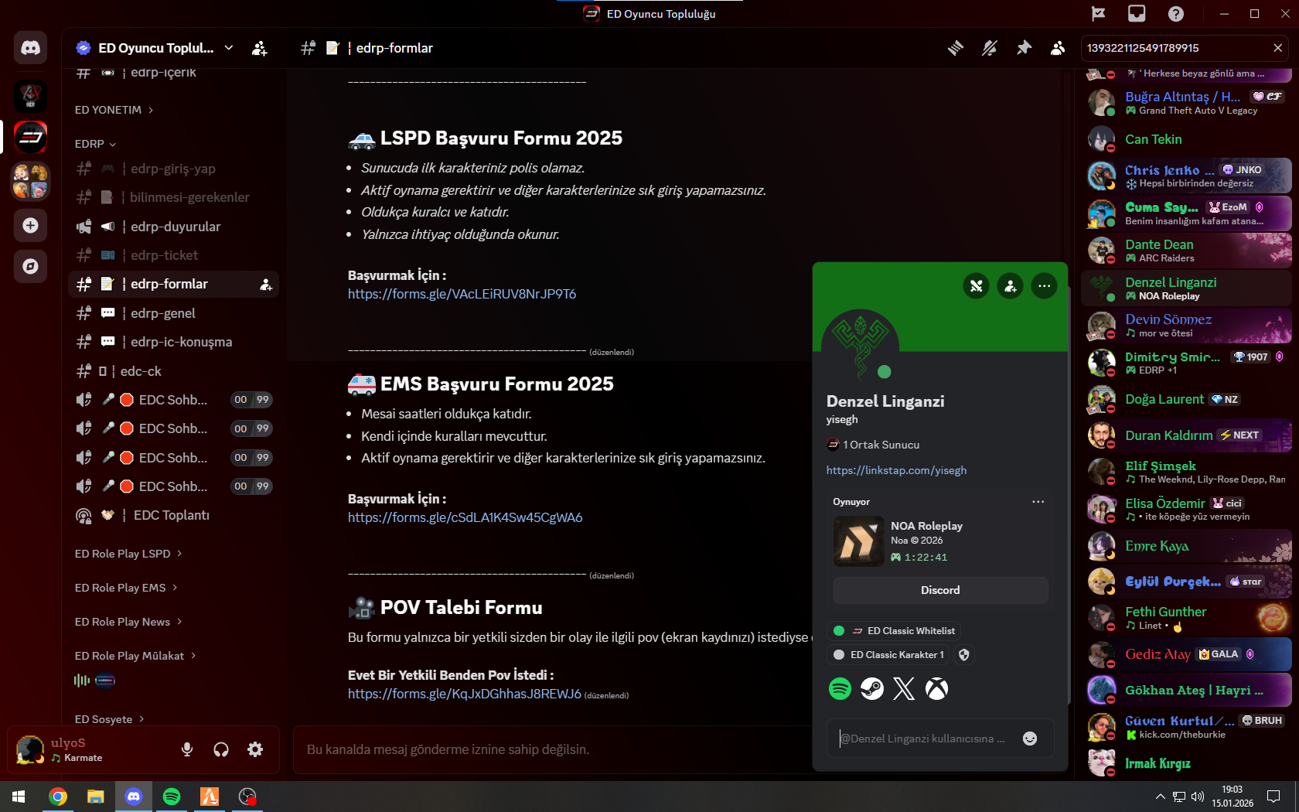The width and height of the screenshot is (1299, 812).
Task: Click the crossed-swords icon on profile banner
Action: (x=976, y=286)
